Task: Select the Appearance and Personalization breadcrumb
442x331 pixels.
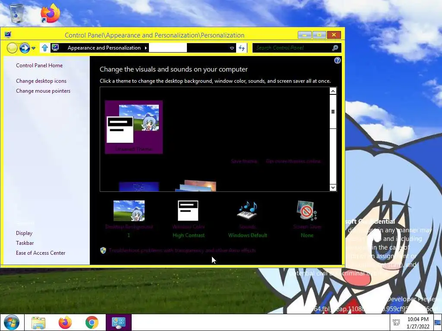Action: 104,48
